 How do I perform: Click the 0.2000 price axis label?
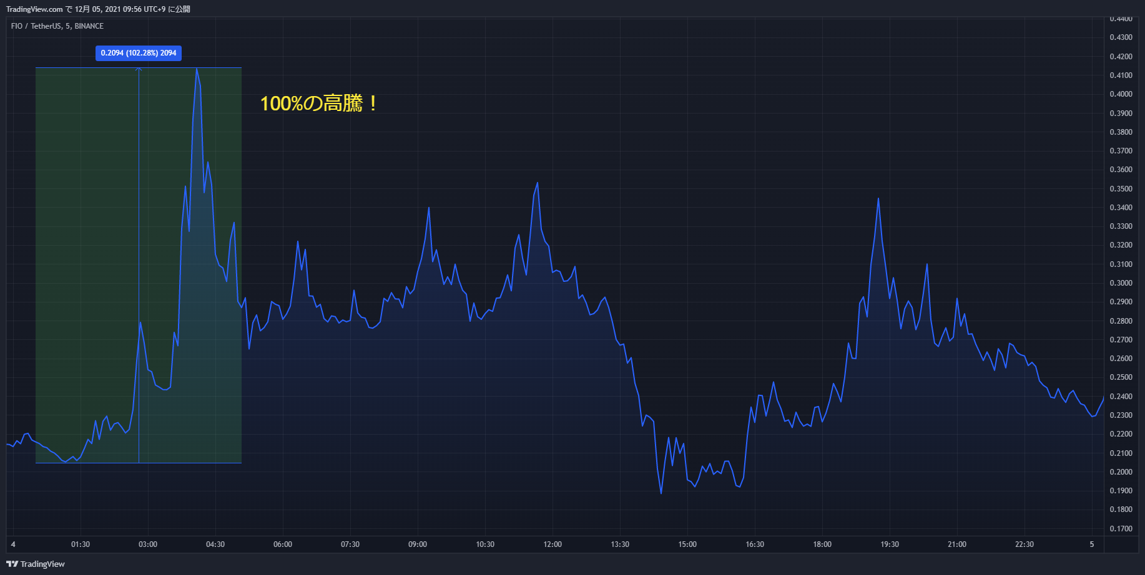click(1121, 472)
